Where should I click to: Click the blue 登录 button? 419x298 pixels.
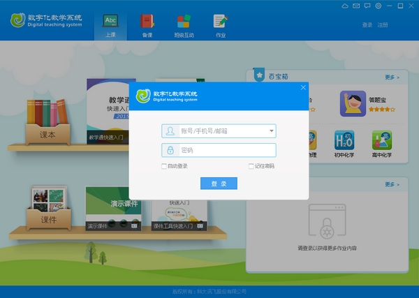[219, 184]
